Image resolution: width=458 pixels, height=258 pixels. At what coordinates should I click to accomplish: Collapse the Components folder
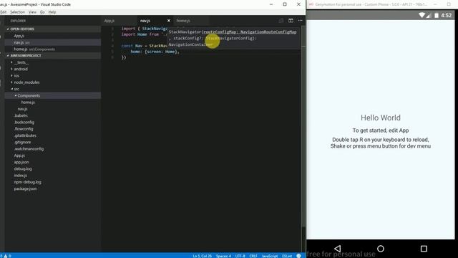click(29, 95)
